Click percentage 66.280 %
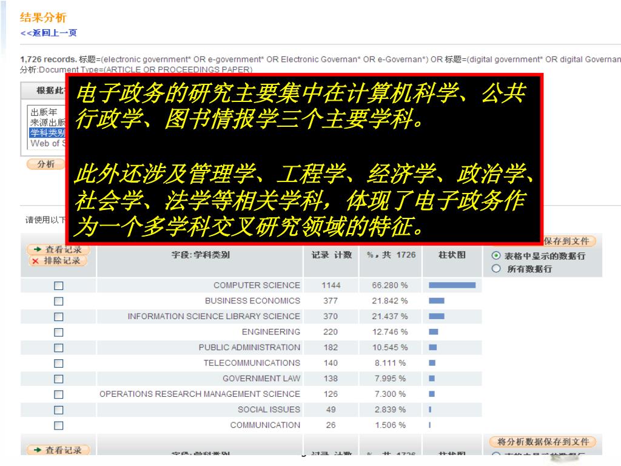 click(x=390, y=285)
